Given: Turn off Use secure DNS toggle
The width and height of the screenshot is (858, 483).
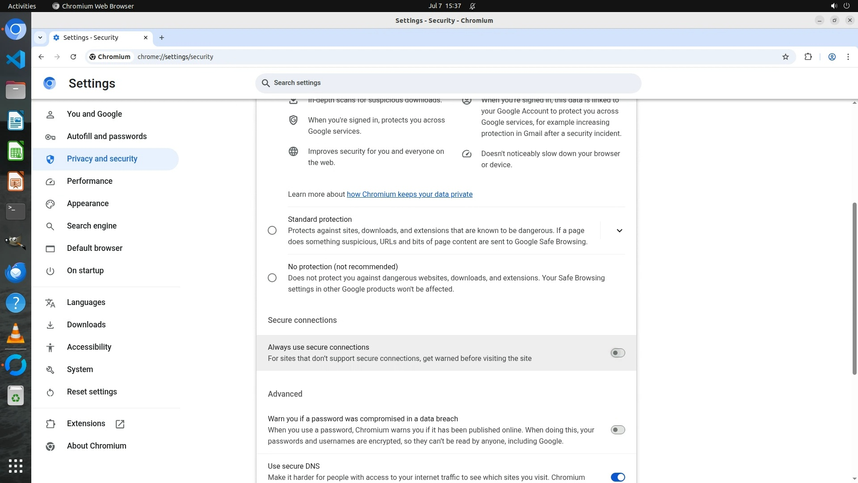Looking at the screenshot, I should tap(617, 477).
